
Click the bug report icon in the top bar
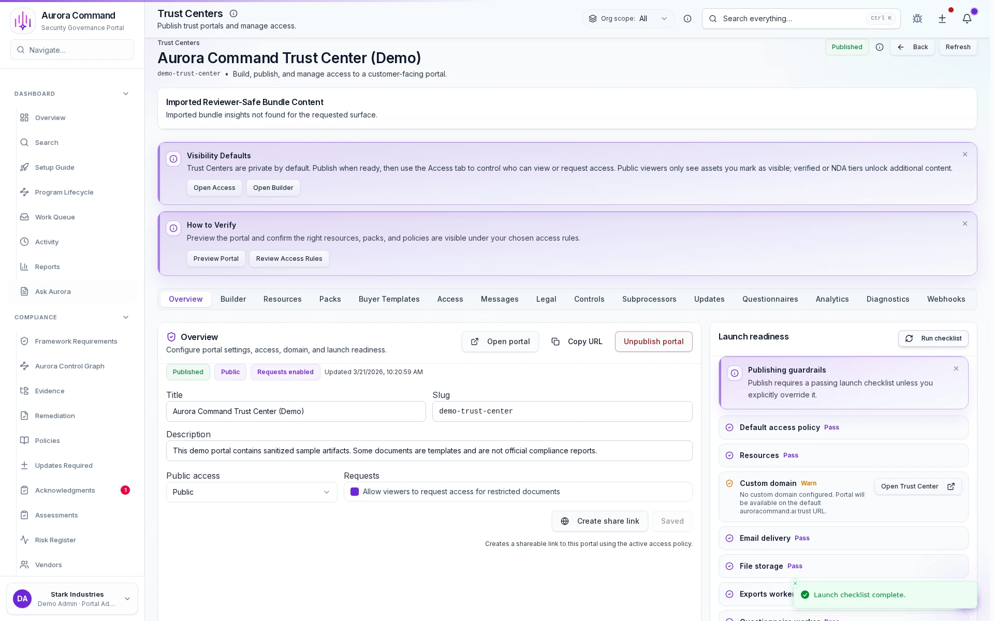click(917, 19)
